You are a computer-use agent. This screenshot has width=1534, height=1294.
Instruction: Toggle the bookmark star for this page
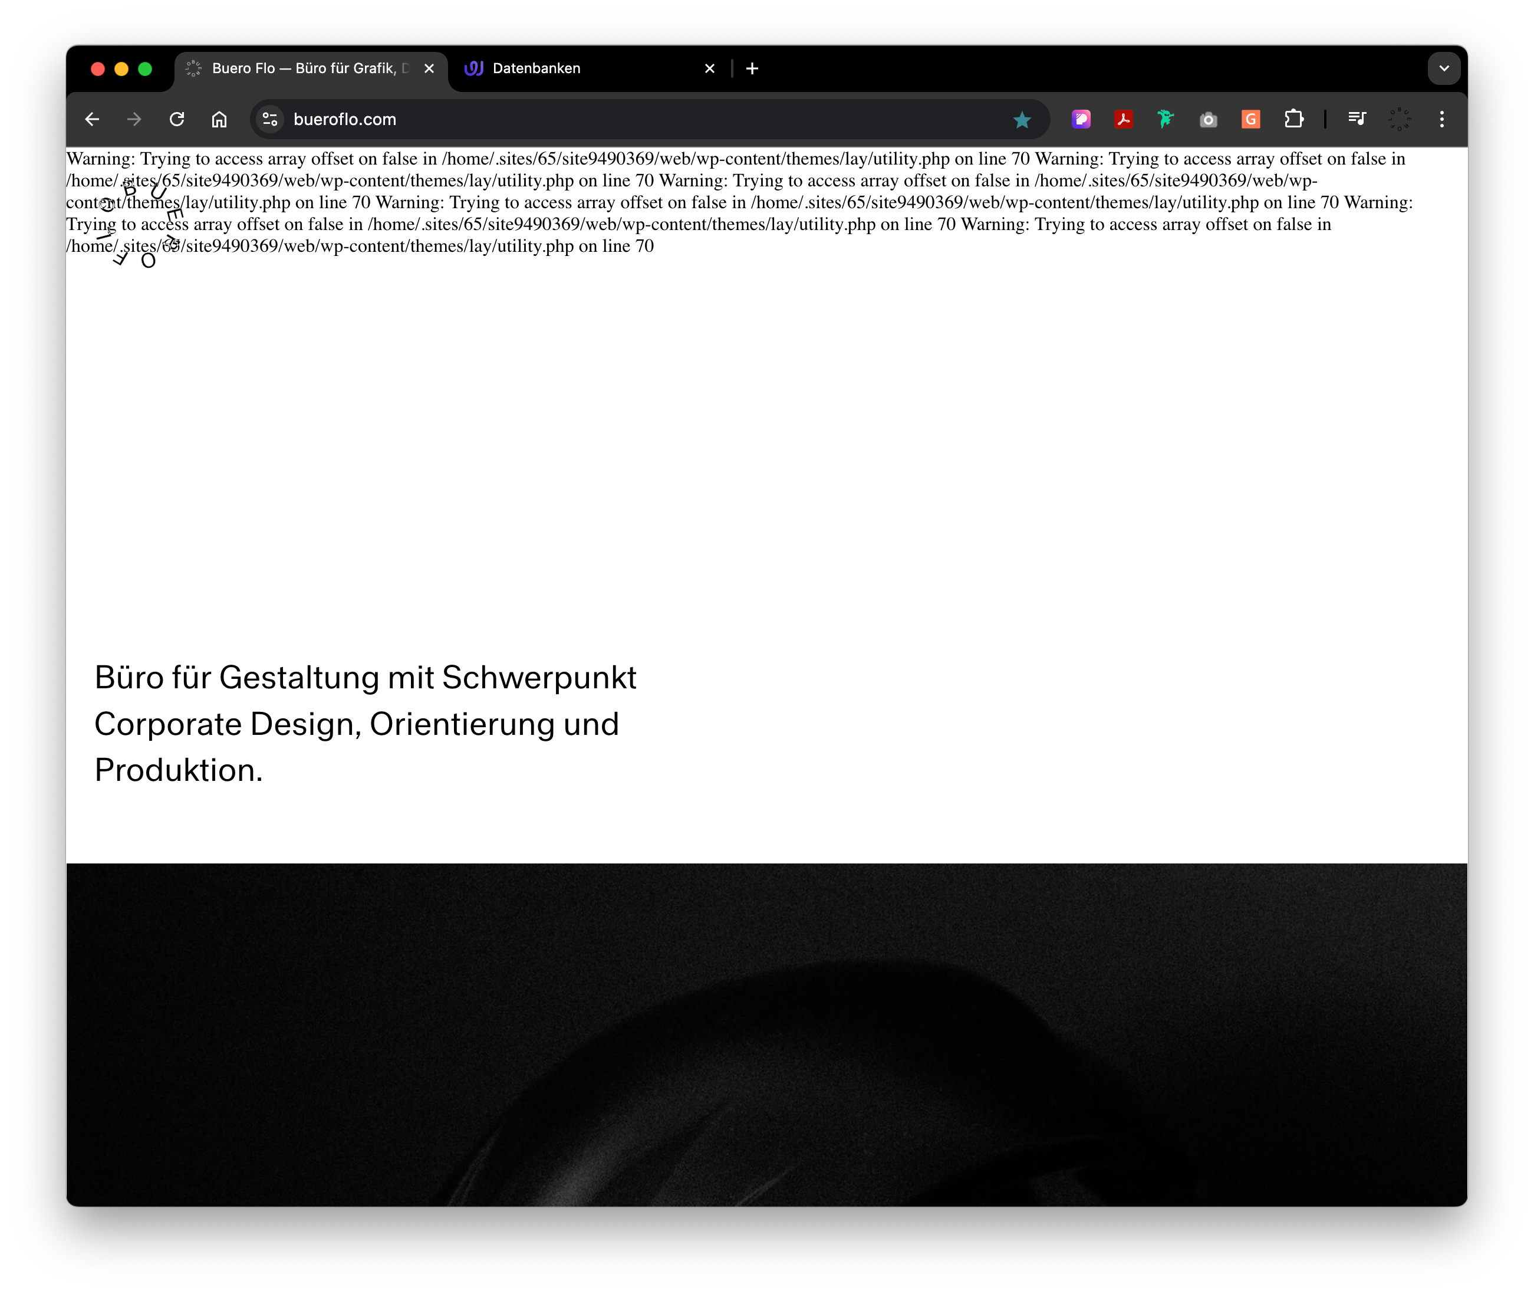tap(1022, 120)
